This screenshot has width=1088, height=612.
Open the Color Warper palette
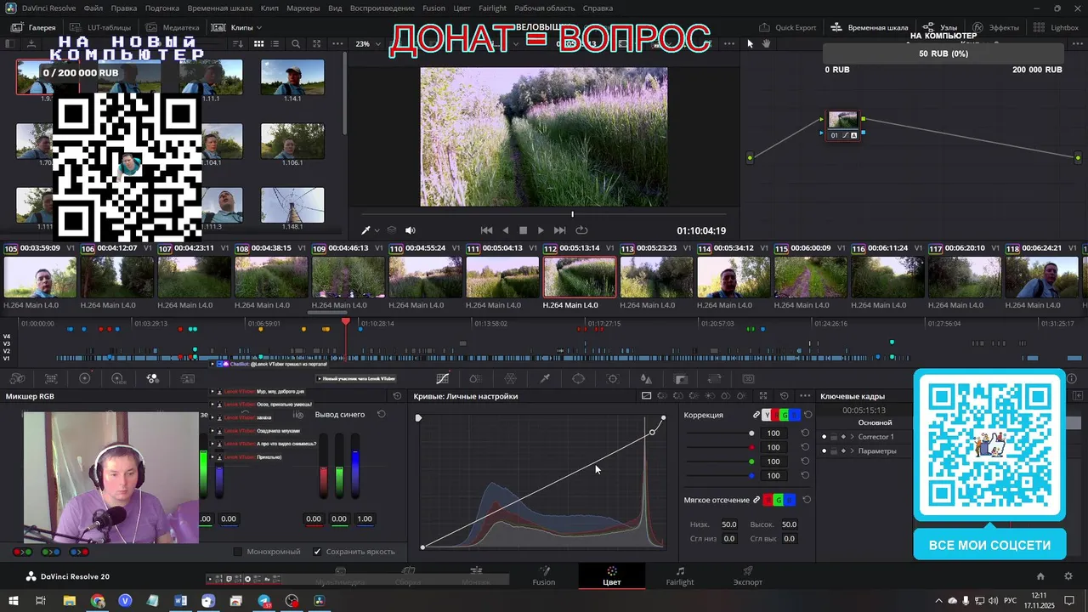pyautogui.click(x=511, y=379)
